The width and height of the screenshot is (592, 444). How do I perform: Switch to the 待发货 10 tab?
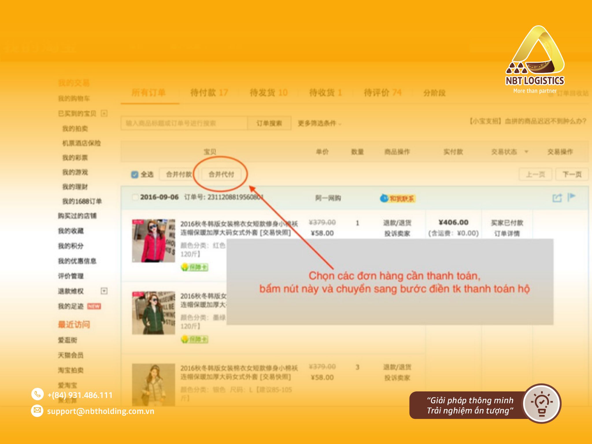269,93
